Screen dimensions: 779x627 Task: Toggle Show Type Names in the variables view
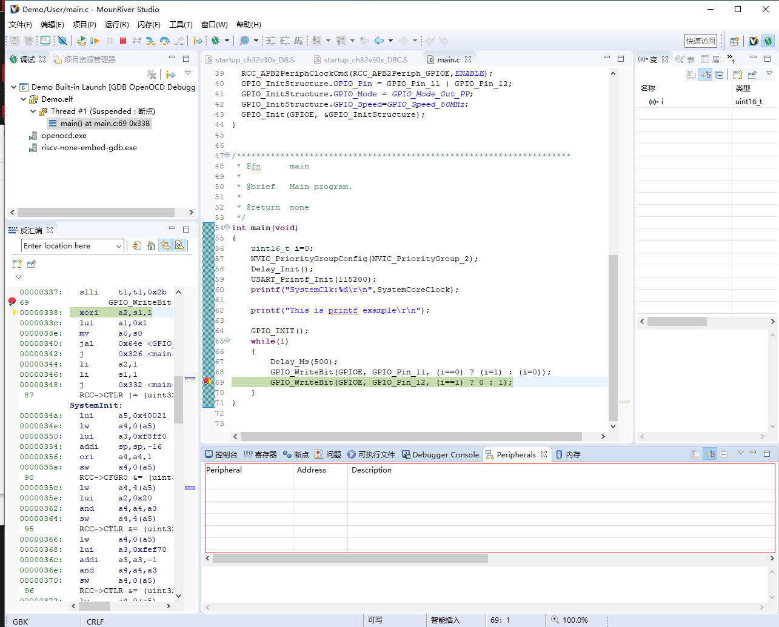pos(690,75)
